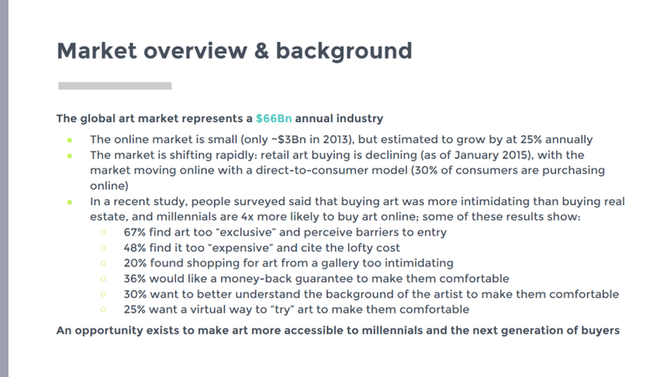Click the money-back guarantee statement
Image resolution: width=670 pixels, height=377 pixels.
coord(317,279)
